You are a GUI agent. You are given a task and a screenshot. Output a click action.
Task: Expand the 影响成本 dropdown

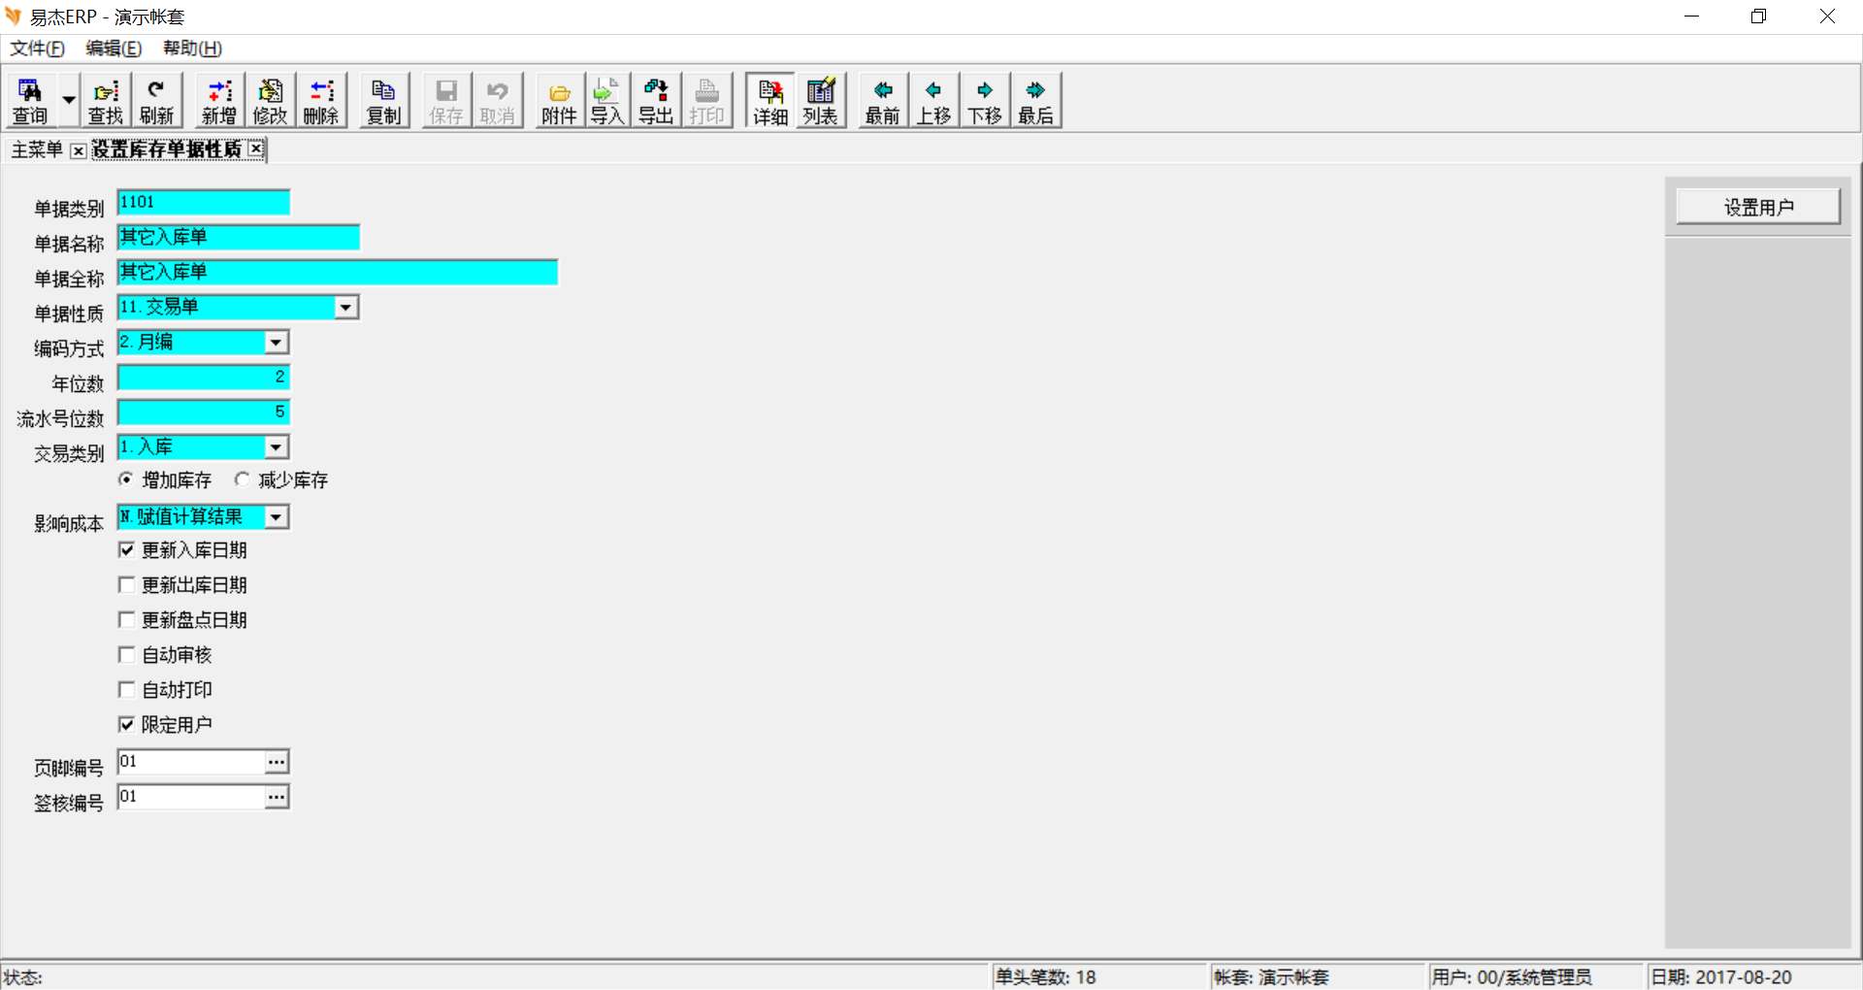click(x=277, y=517)
